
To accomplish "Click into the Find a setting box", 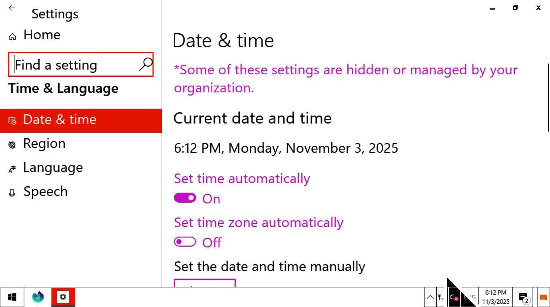I will click(x=76, y=65).
